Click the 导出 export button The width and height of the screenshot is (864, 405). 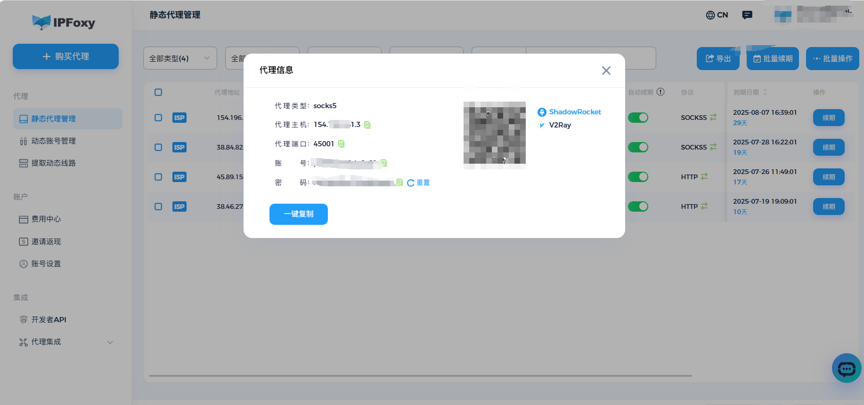[x=718, y=59]
